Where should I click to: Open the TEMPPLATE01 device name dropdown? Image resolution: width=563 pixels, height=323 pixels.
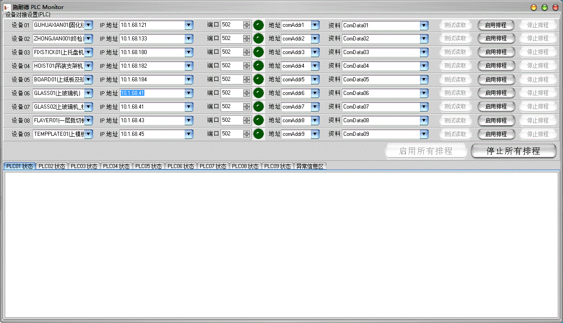point(89,134)
